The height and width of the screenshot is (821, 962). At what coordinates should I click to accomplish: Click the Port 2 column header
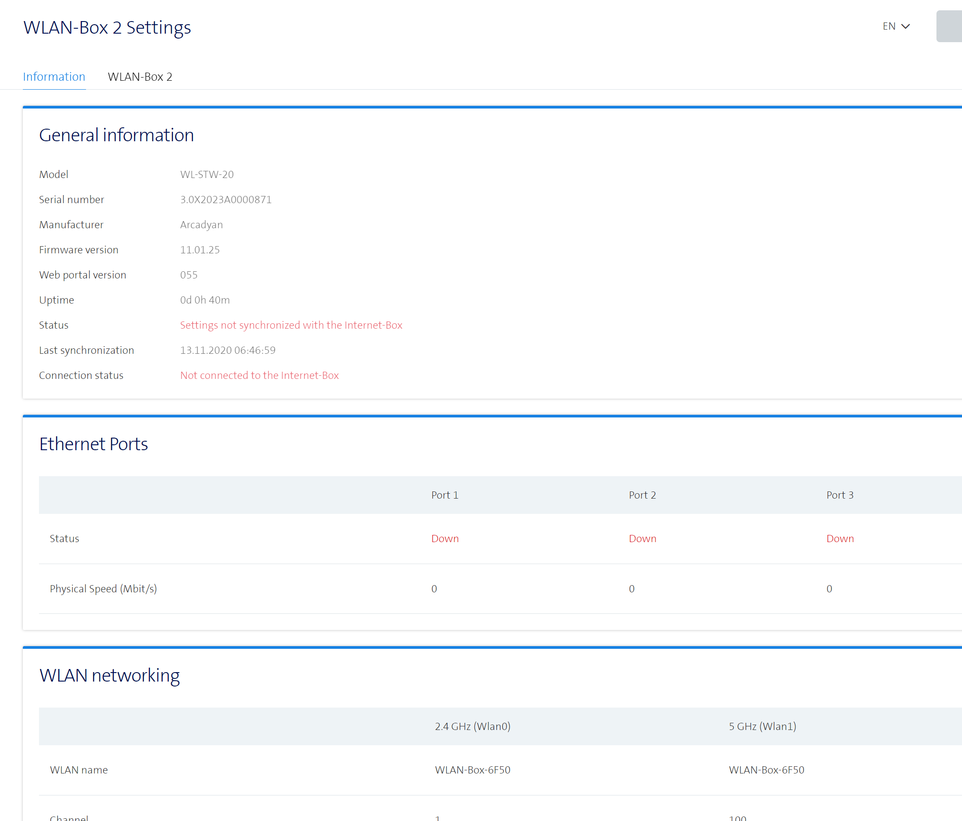pos(642,495)
